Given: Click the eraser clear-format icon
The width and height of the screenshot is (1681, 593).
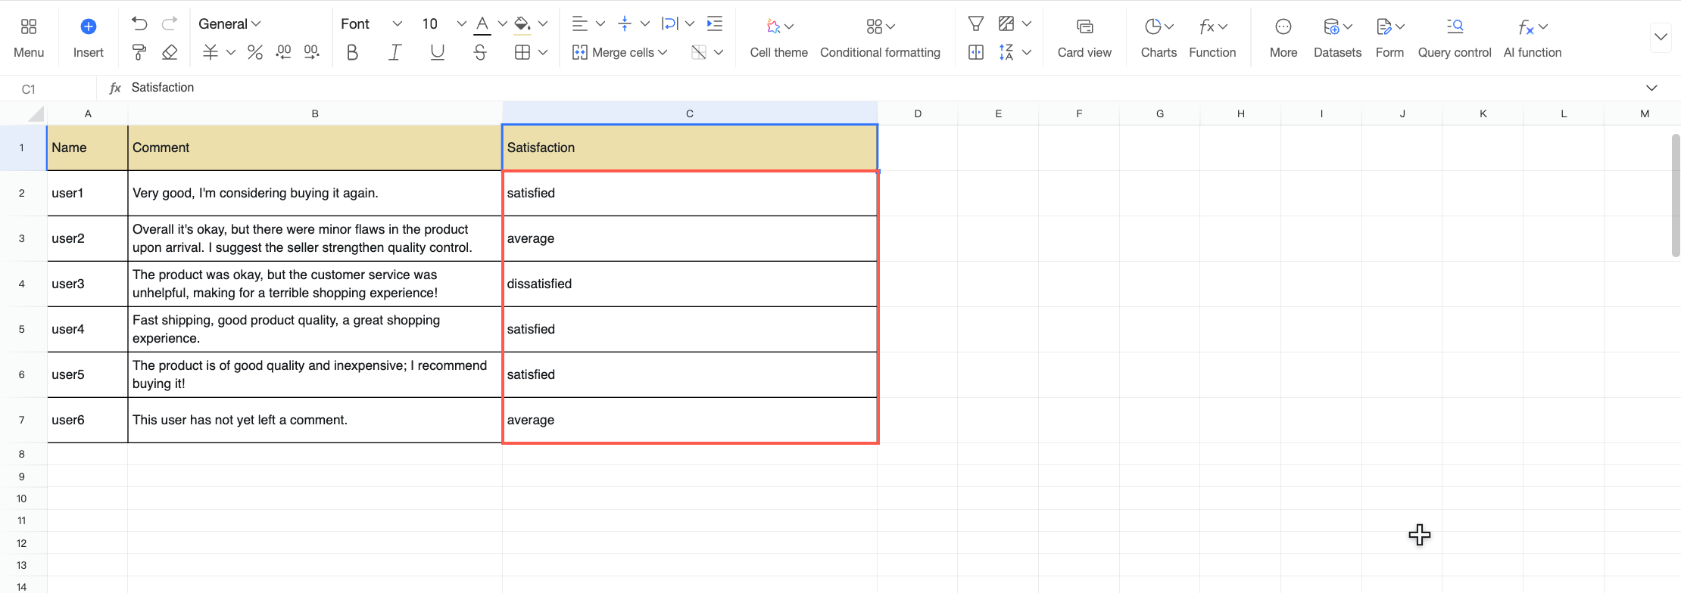Looking at the screenshot, I should pyautogui.click(x=170, y=52).
